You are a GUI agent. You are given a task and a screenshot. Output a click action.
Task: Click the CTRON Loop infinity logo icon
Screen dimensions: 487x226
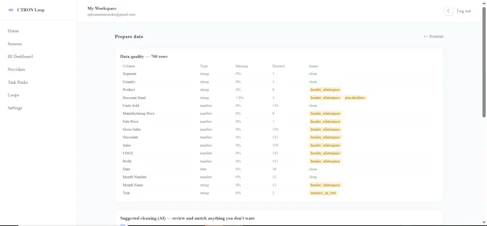click(x=11, y=10)
